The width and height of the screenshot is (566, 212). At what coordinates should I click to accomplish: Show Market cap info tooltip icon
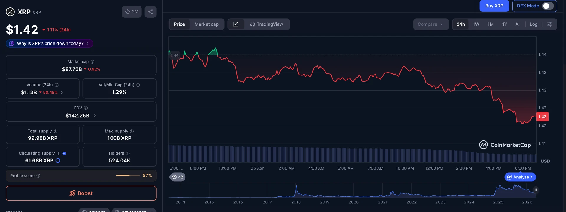(x=92, y=62)
